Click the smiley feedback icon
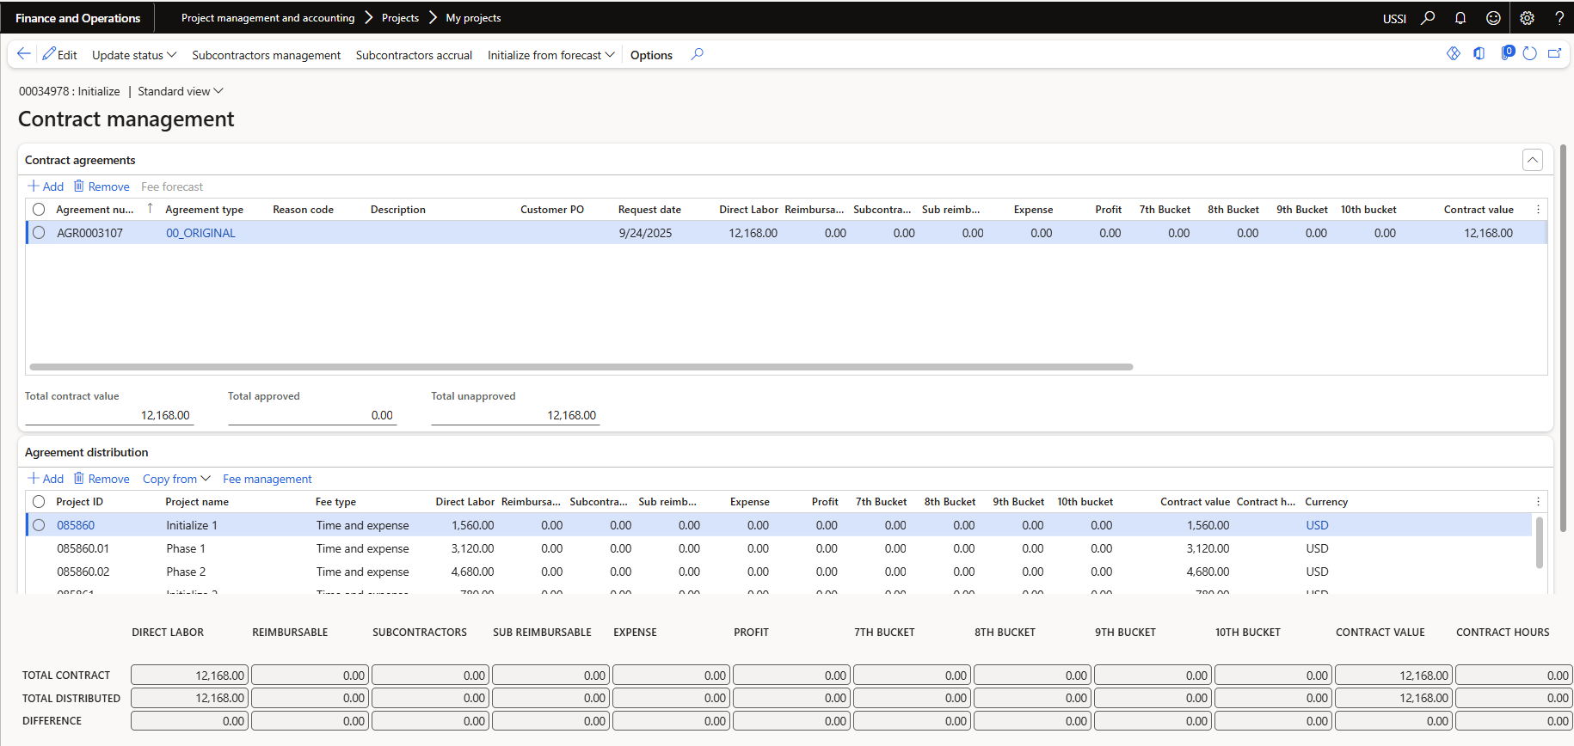Image resolution: width=1574 pixels, height=746 pixels. 1493,18
